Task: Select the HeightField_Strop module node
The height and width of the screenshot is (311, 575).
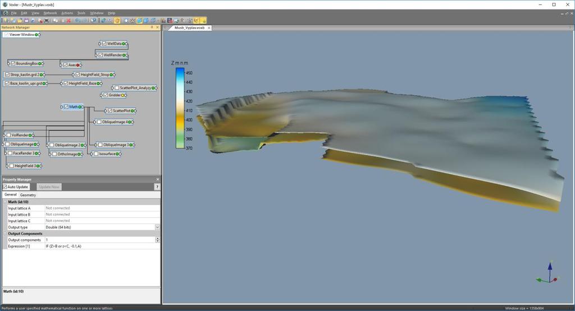Action: point(94,75)
